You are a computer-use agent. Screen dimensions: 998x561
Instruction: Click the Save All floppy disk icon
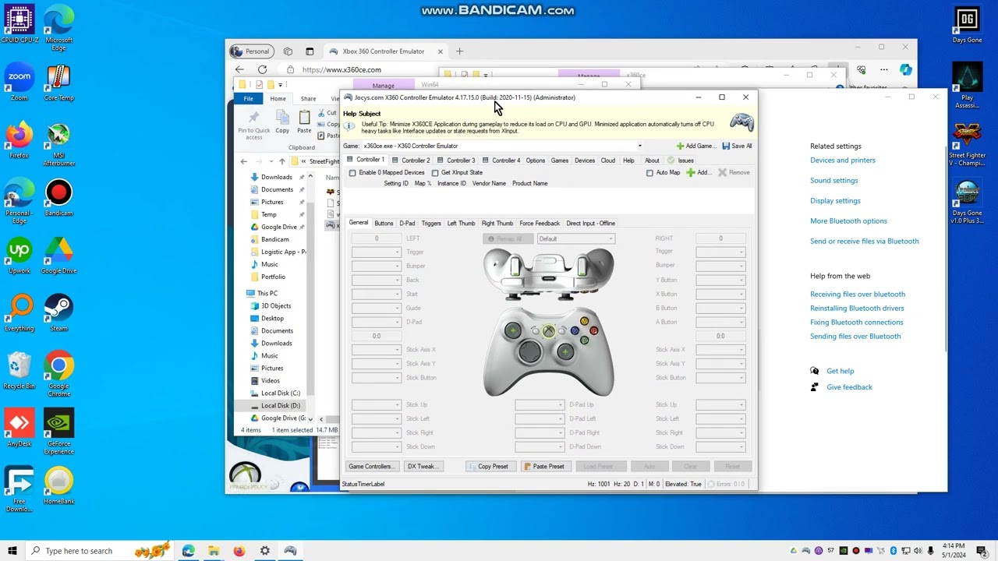click(726, 146)
